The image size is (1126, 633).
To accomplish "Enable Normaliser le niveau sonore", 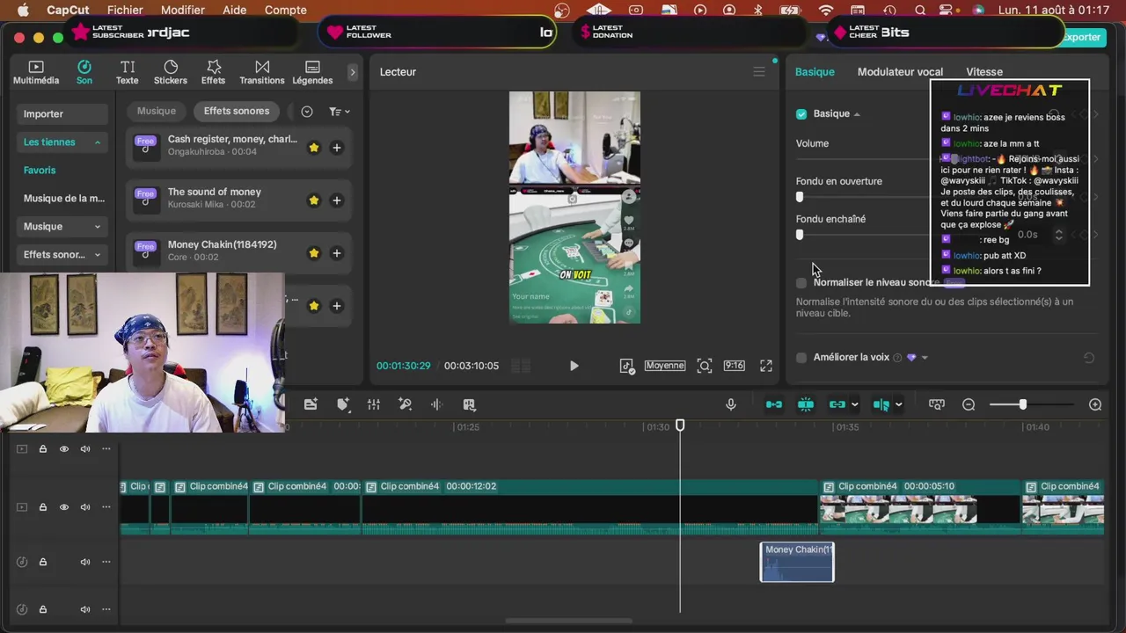I will 801,283.
